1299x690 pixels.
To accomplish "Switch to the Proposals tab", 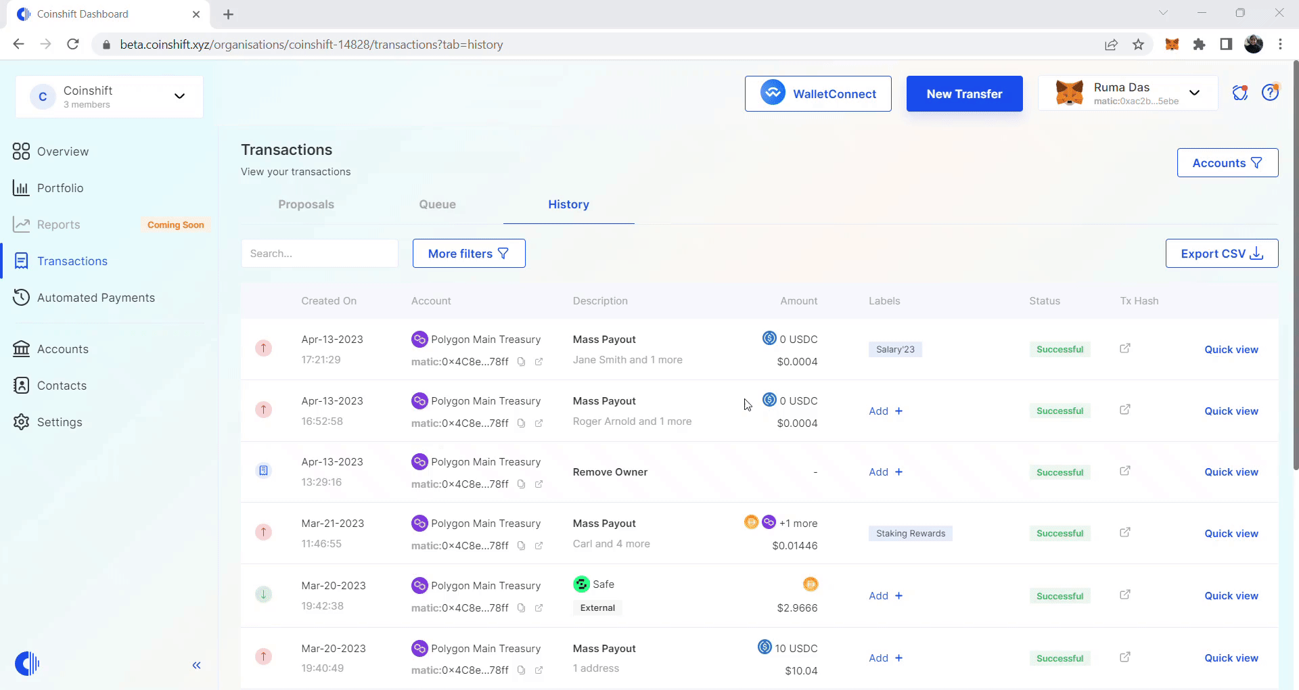I will [306, 204].
